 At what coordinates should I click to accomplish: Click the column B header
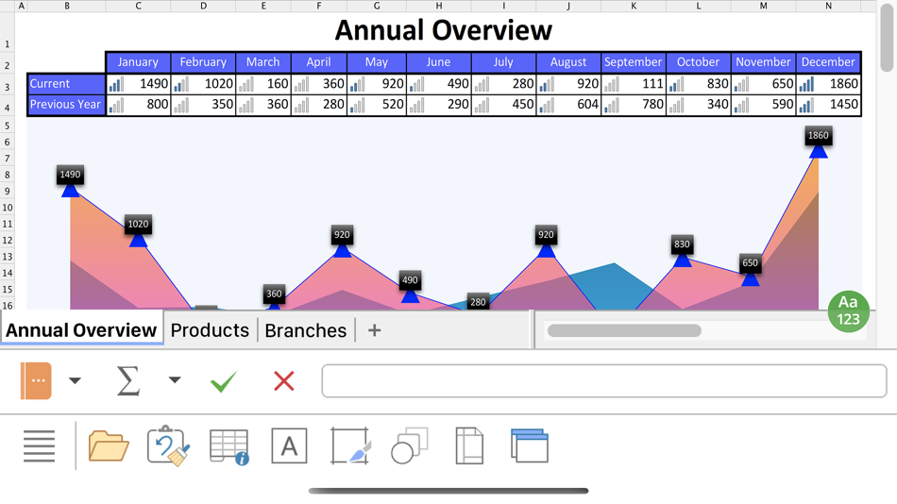pos(67,6)
